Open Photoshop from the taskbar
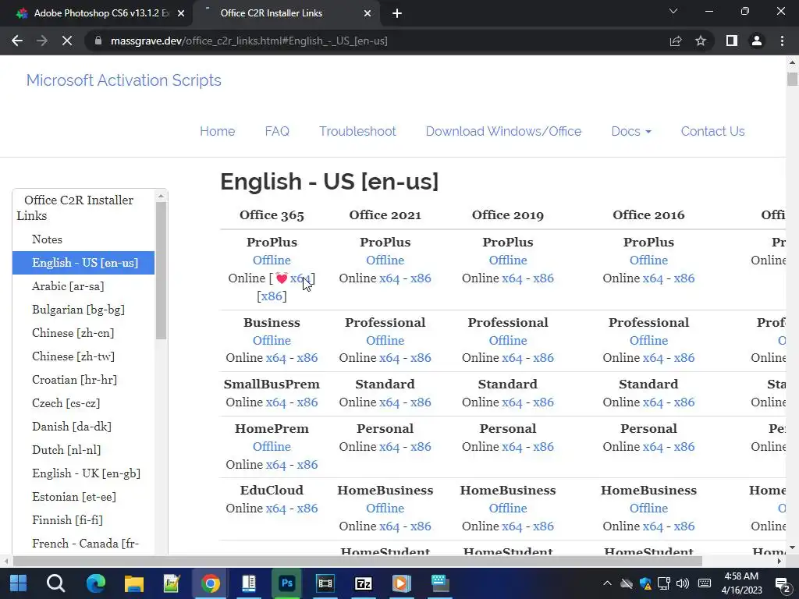 click(287, 583)
